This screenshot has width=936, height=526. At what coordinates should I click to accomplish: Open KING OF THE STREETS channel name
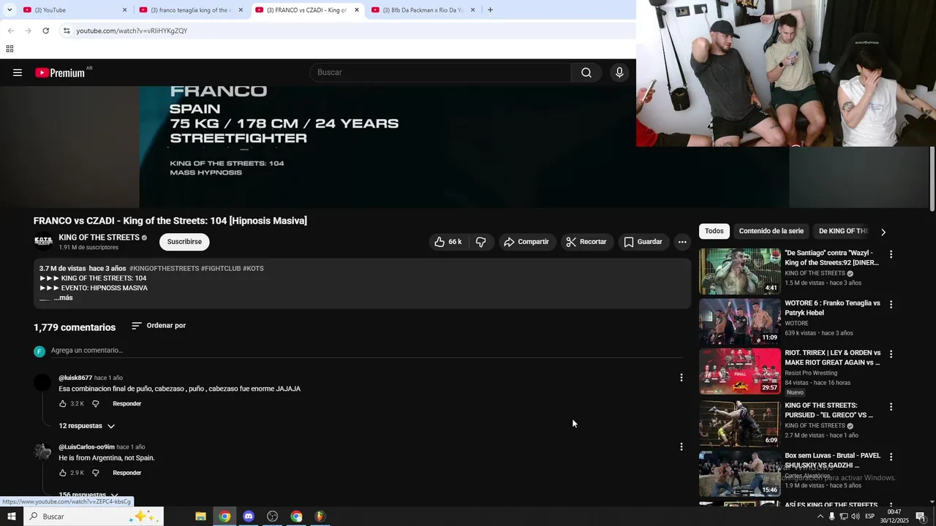[99, 237]
